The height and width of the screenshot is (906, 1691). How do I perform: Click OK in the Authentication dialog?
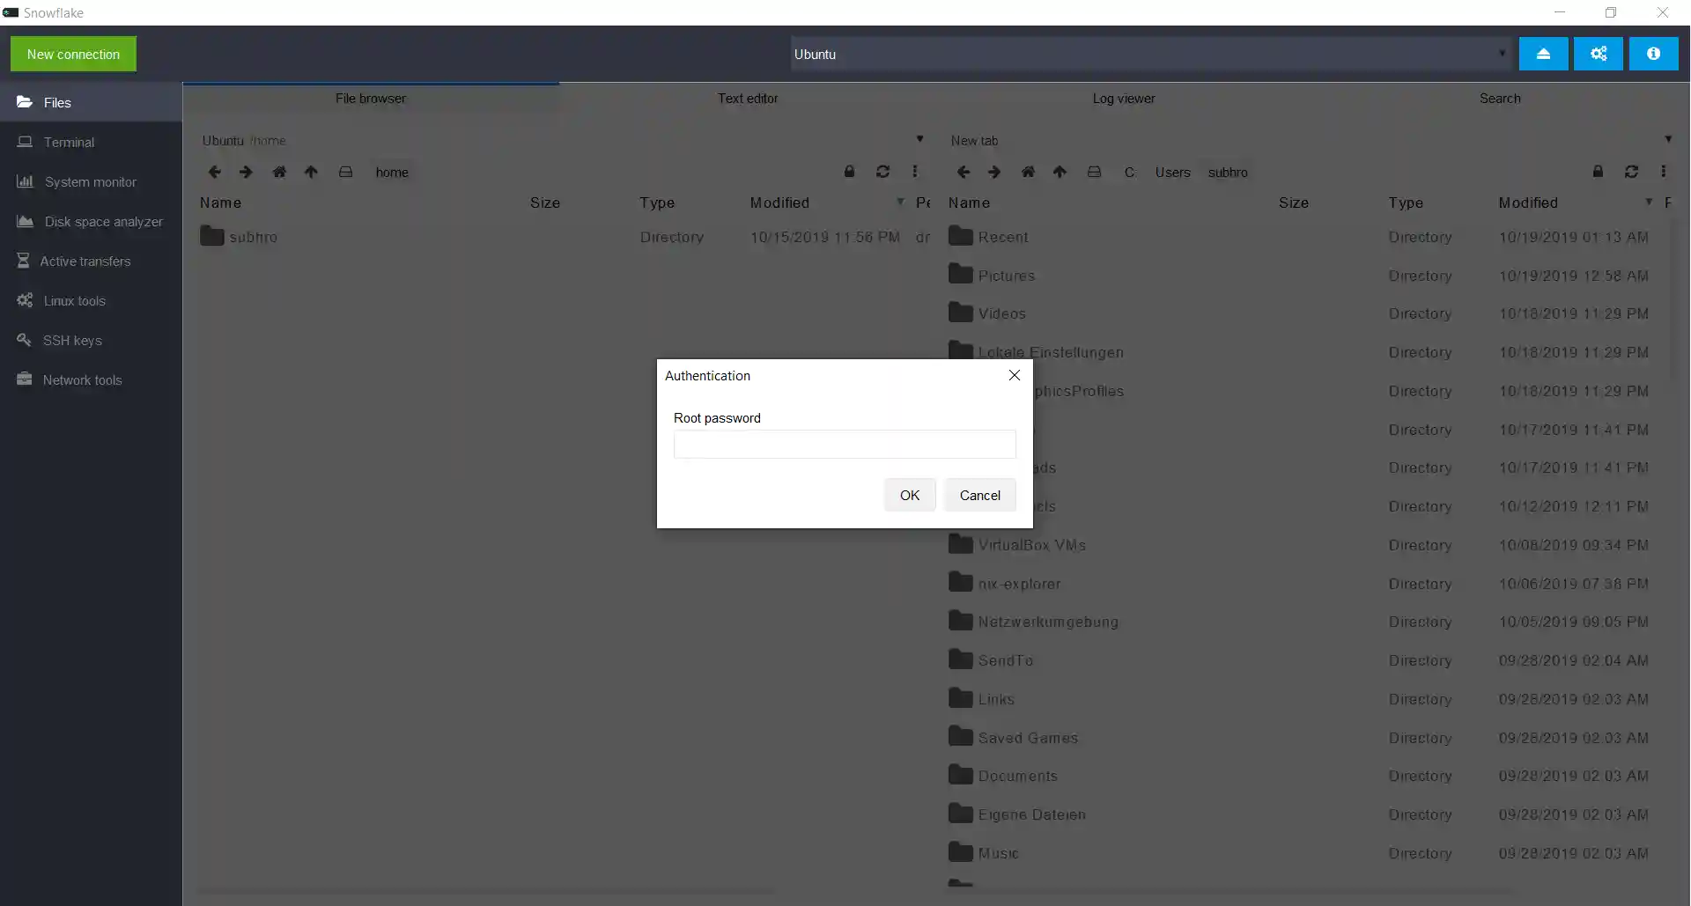(909, 495)
